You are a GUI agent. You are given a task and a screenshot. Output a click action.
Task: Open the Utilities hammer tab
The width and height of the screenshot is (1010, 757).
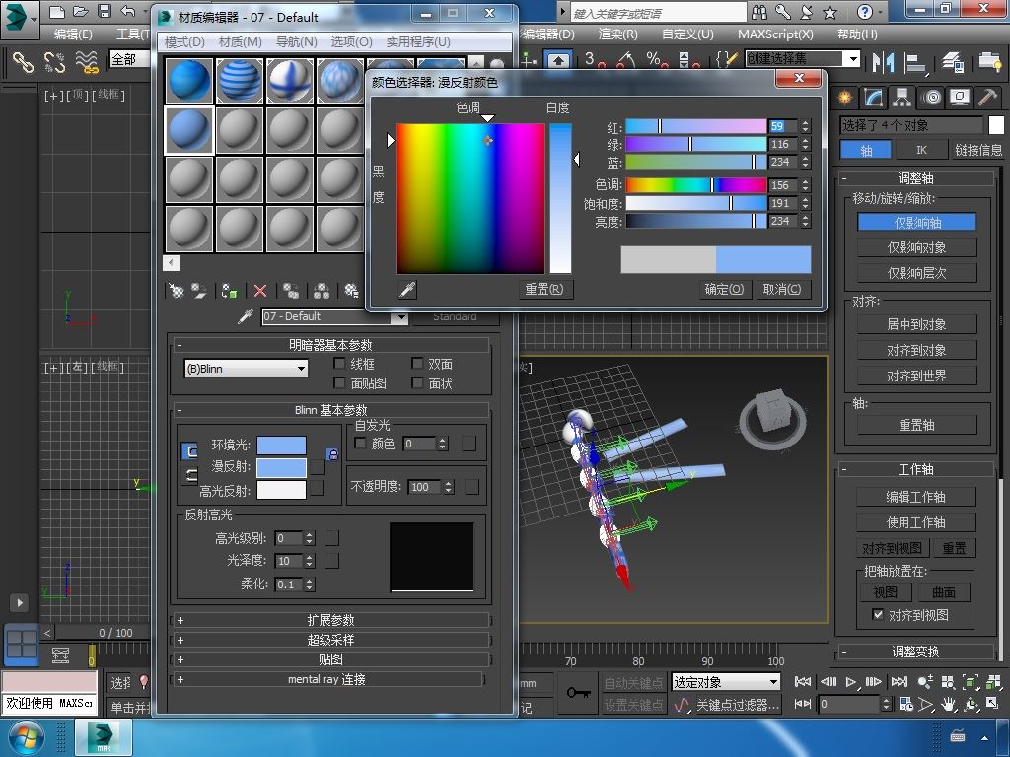987,98
